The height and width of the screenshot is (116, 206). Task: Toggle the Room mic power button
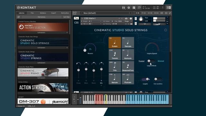pyautogui.click(x=94, y=81)
